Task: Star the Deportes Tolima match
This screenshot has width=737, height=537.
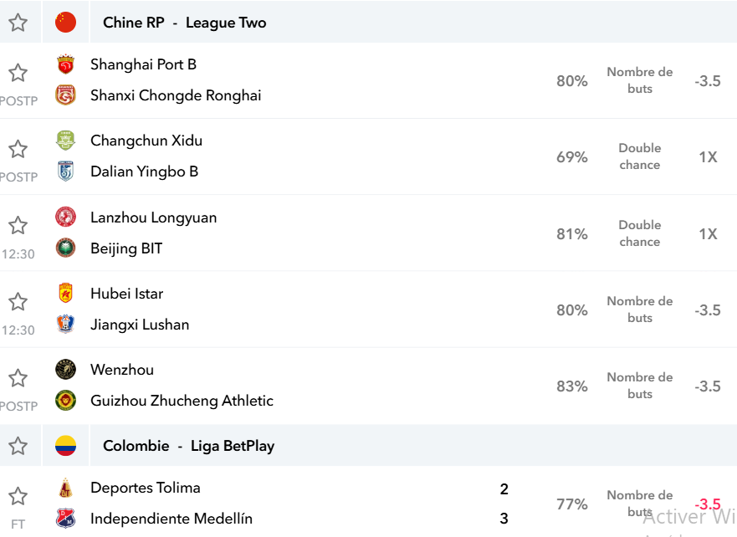Action: coord(18,496)
